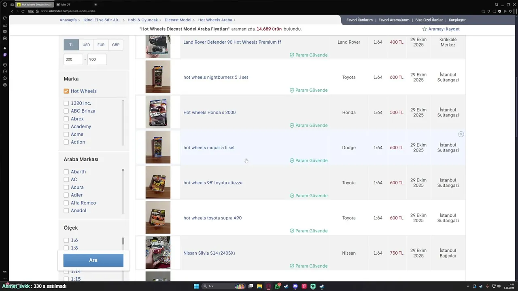Image resolution: width=518 pixels, height=291 pixels.
Task: Check the ABC Brinza checkbox
Action: coord(66,111)
